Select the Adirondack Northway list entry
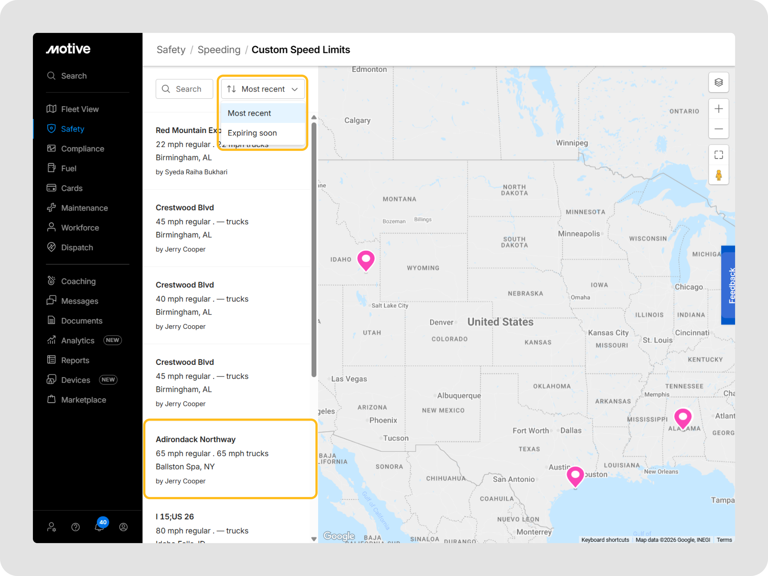 coord(230,459)
